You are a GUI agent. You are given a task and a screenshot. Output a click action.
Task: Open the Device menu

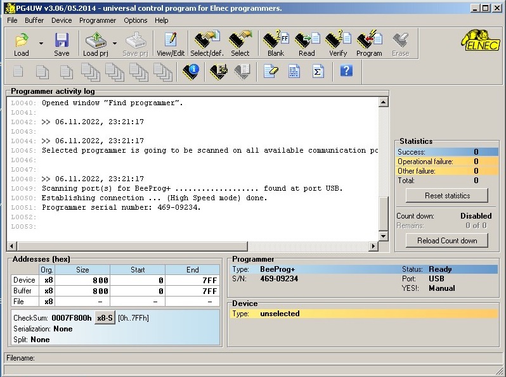click(62, 20)
